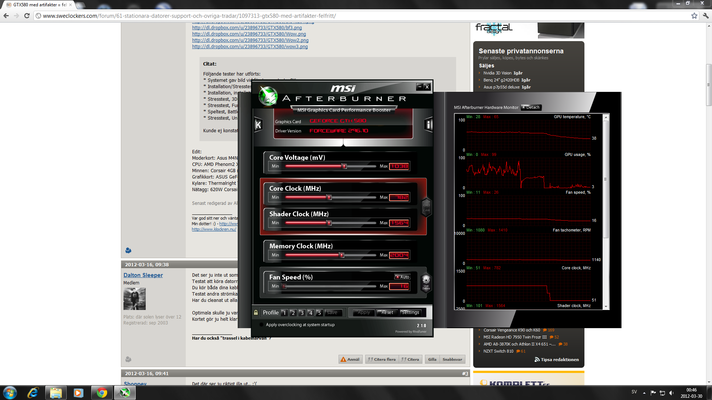The width and height of the screenshot is (712, 400).
Task: Click the Core Clock value field 782
Action: click(x=399, y=197)
